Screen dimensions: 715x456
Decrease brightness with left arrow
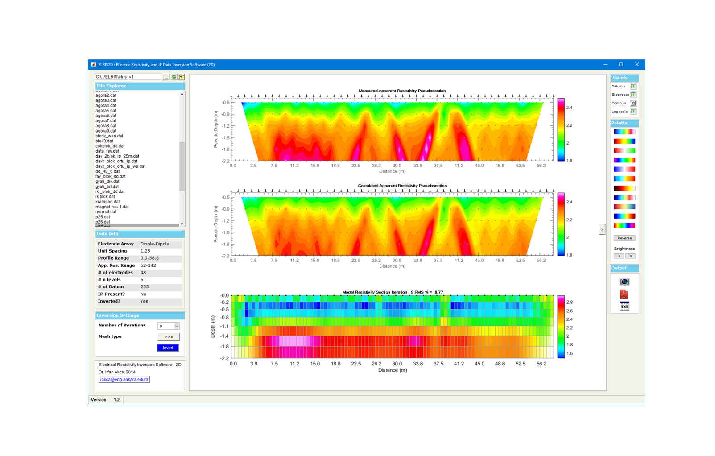[x=619, y=256]
